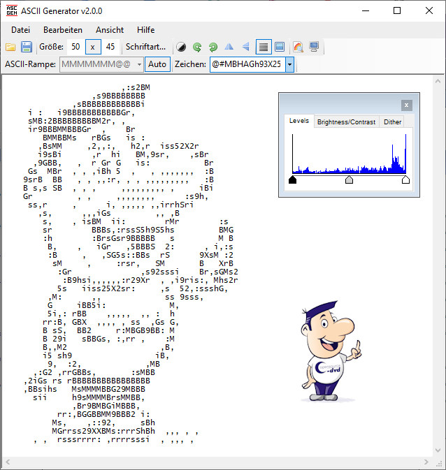Viewport: 446px width, 470px height.
Task: Click the width size field showing 50
Action: click(x=75, y=47)
